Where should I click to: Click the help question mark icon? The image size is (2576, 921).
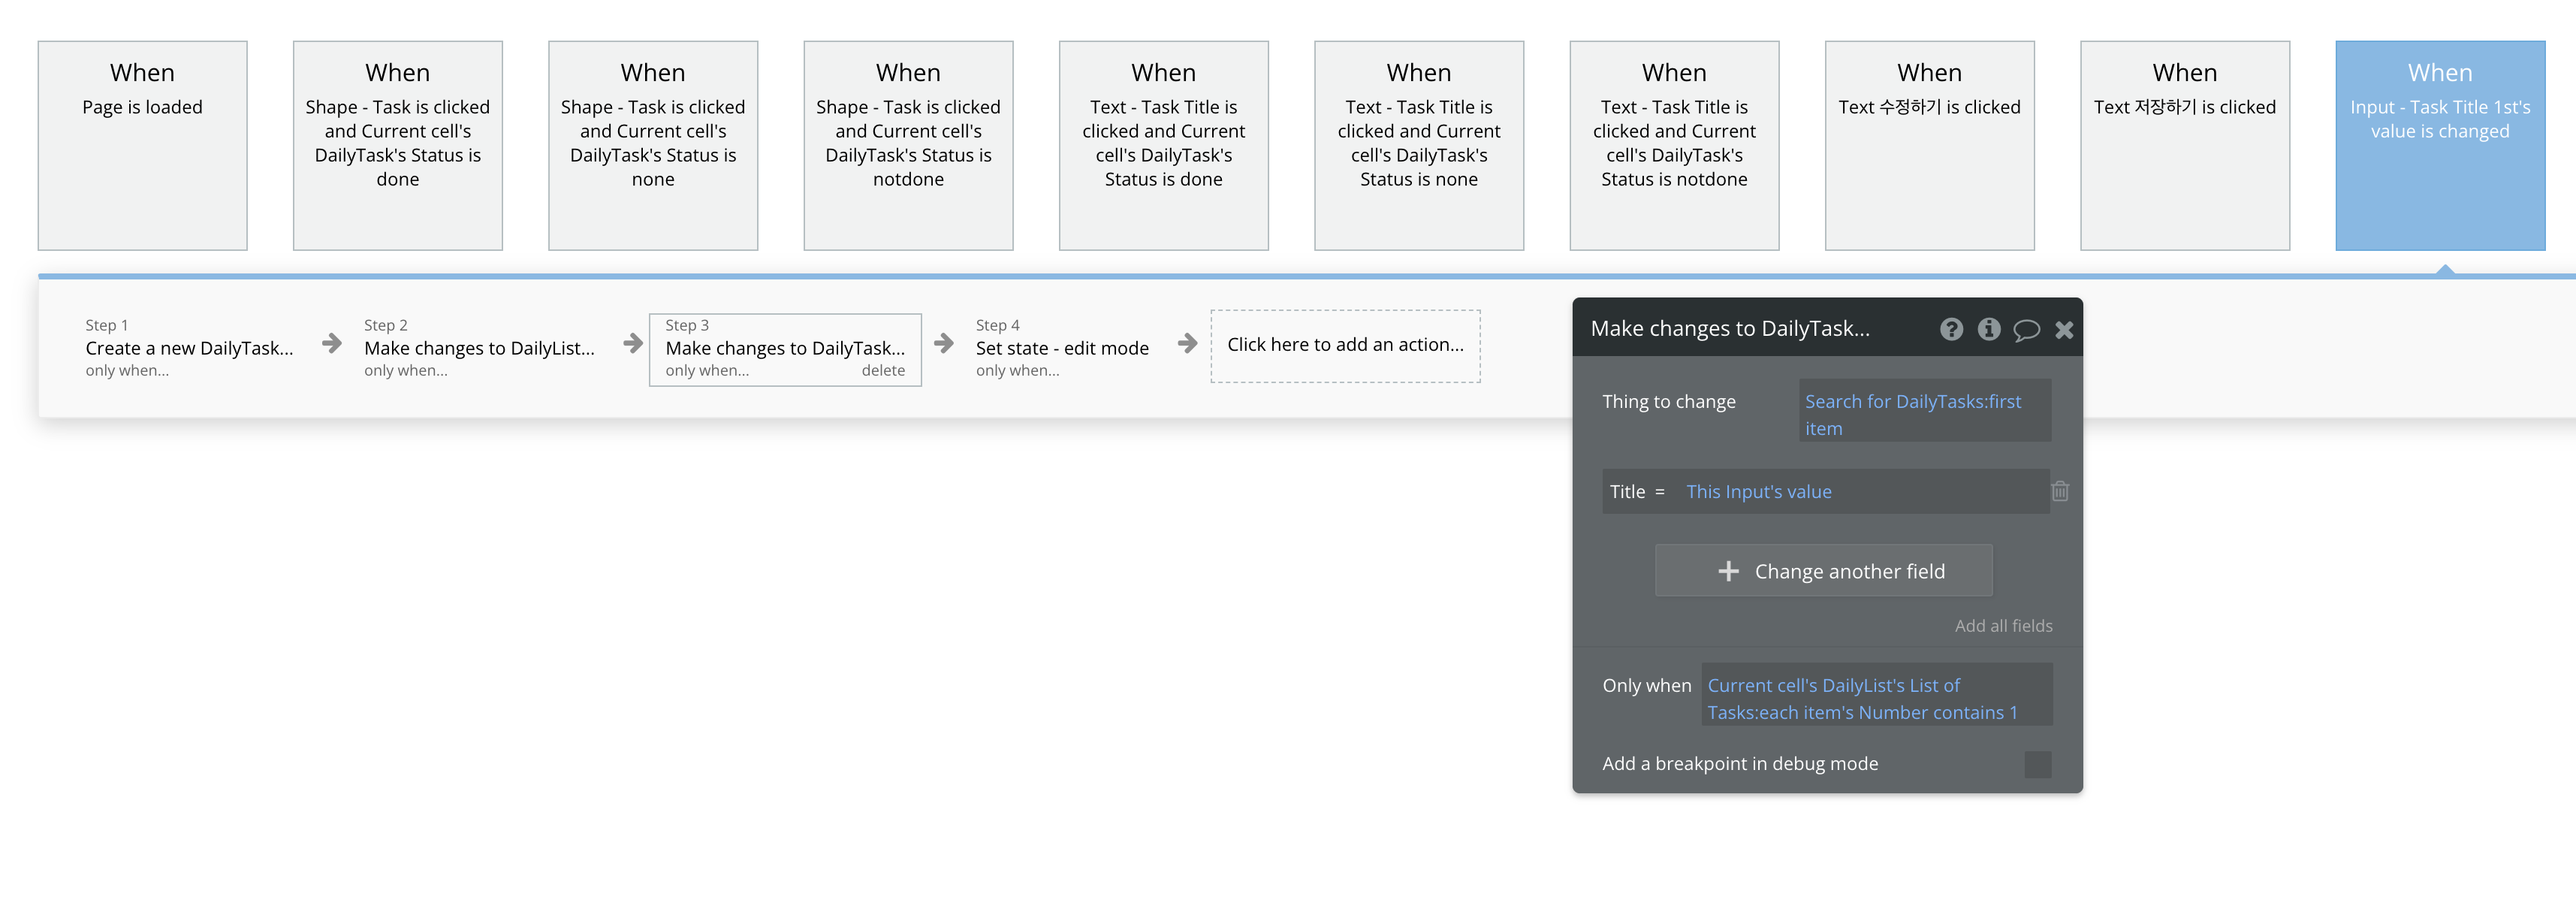1951,329
